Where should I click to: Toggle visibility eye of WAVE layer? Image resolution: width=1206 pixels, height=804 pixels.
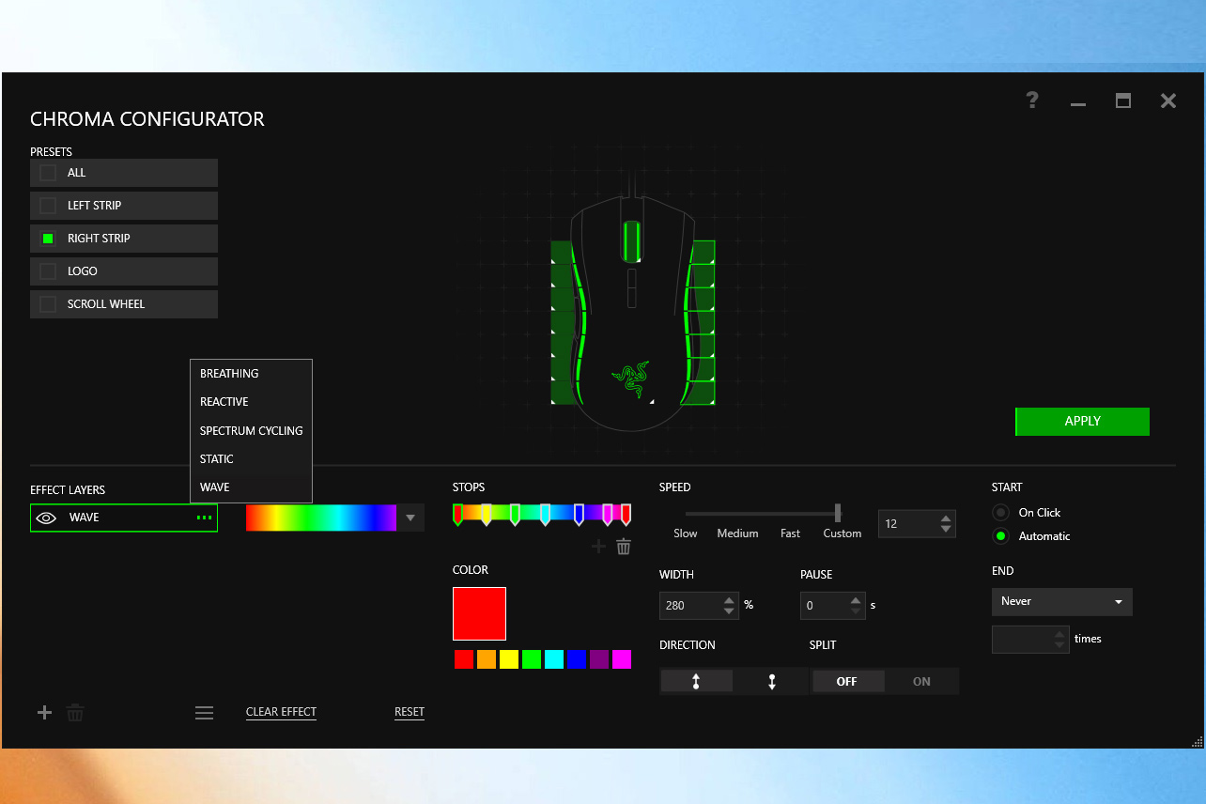pyautogui.click(x=47, y=518)
